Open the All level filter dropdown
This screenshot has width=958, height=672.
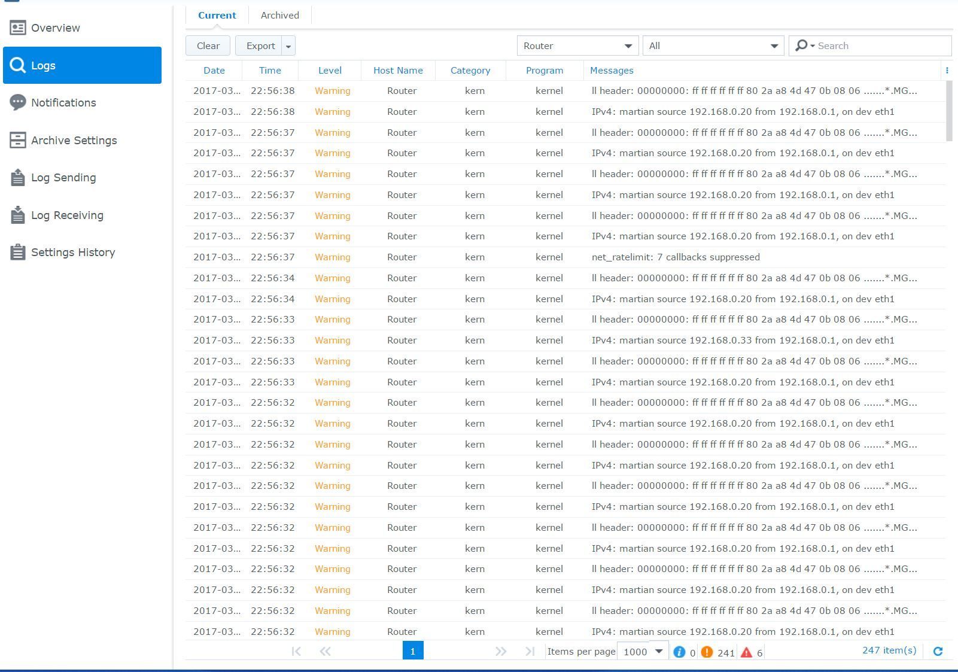pyautogui.click(x=773, y=46)
